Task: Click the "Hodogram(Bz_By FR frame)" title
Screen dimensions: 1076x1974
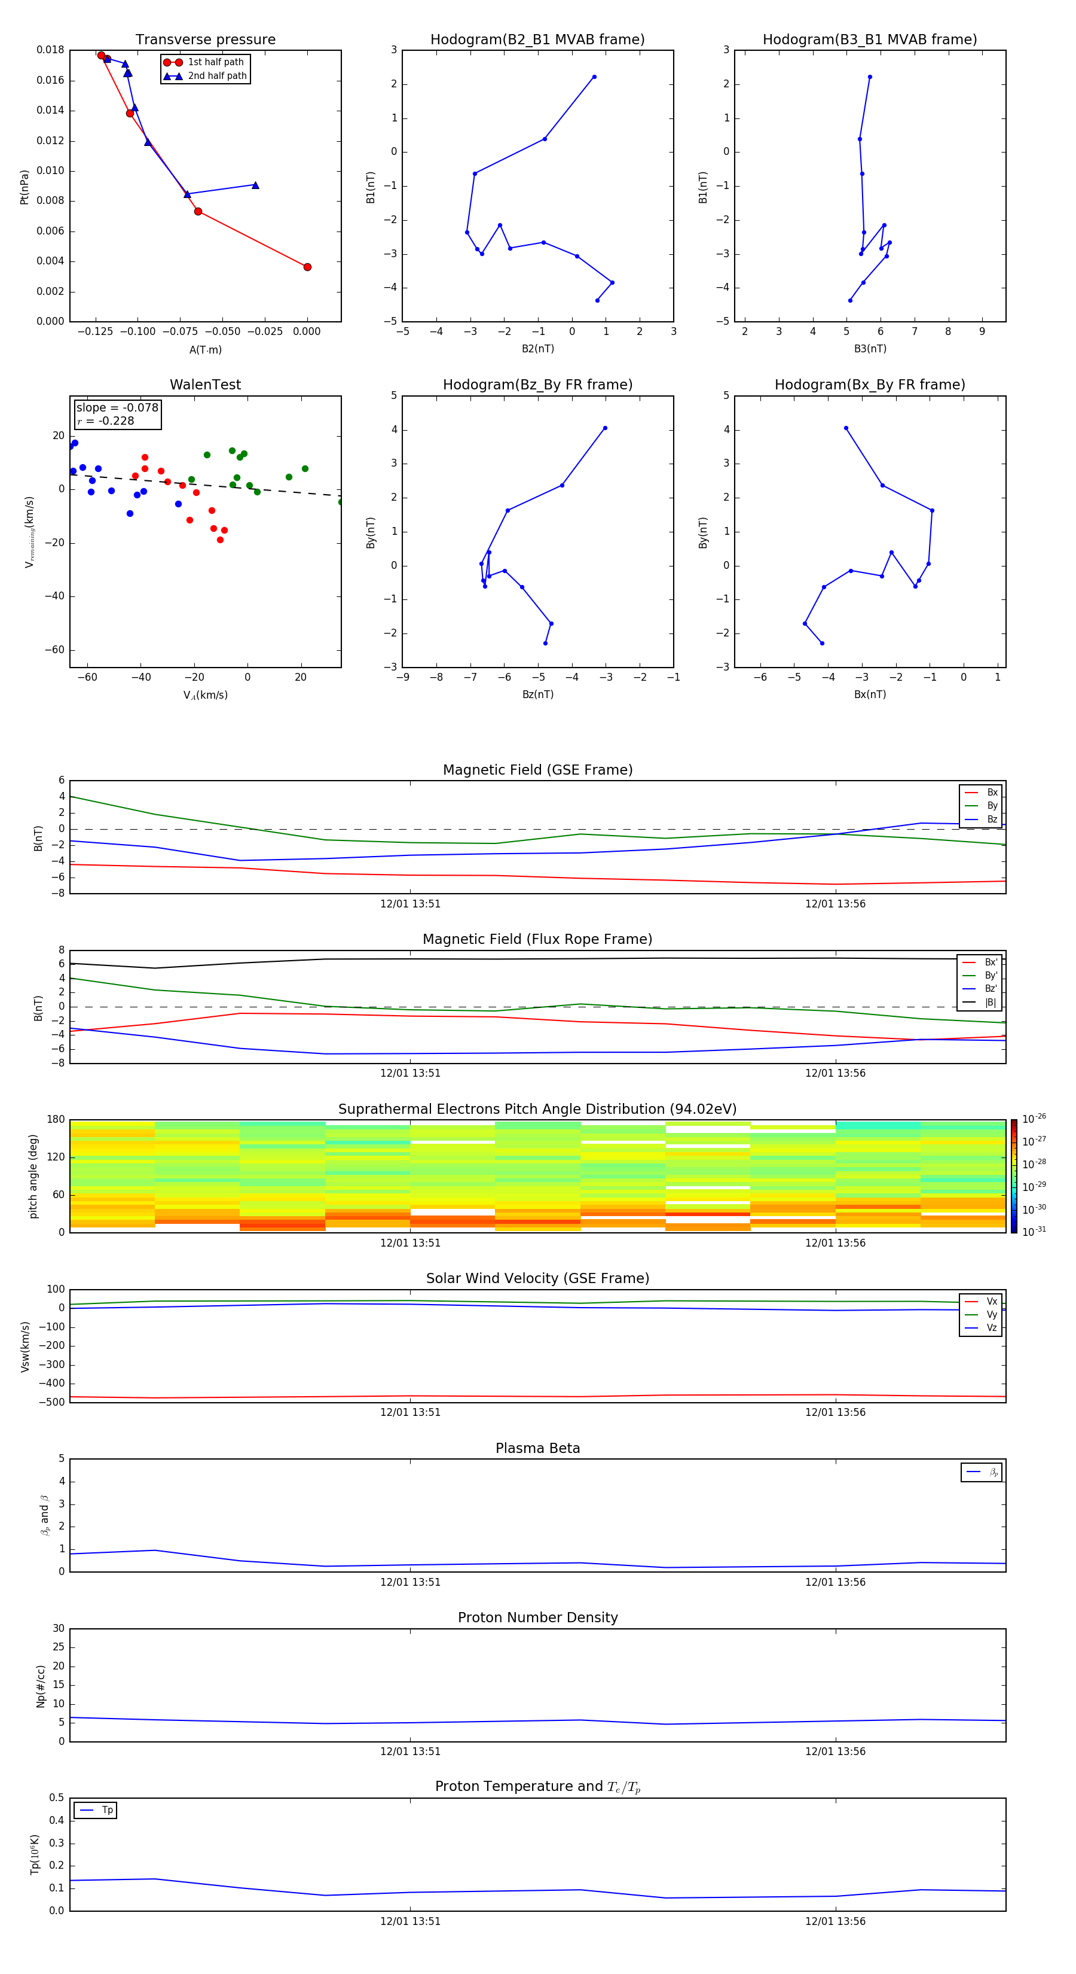Action: (x=537, y=385)
